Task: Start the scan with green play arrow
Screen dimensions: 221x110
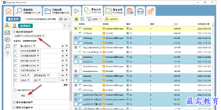Action: (77, 11)
